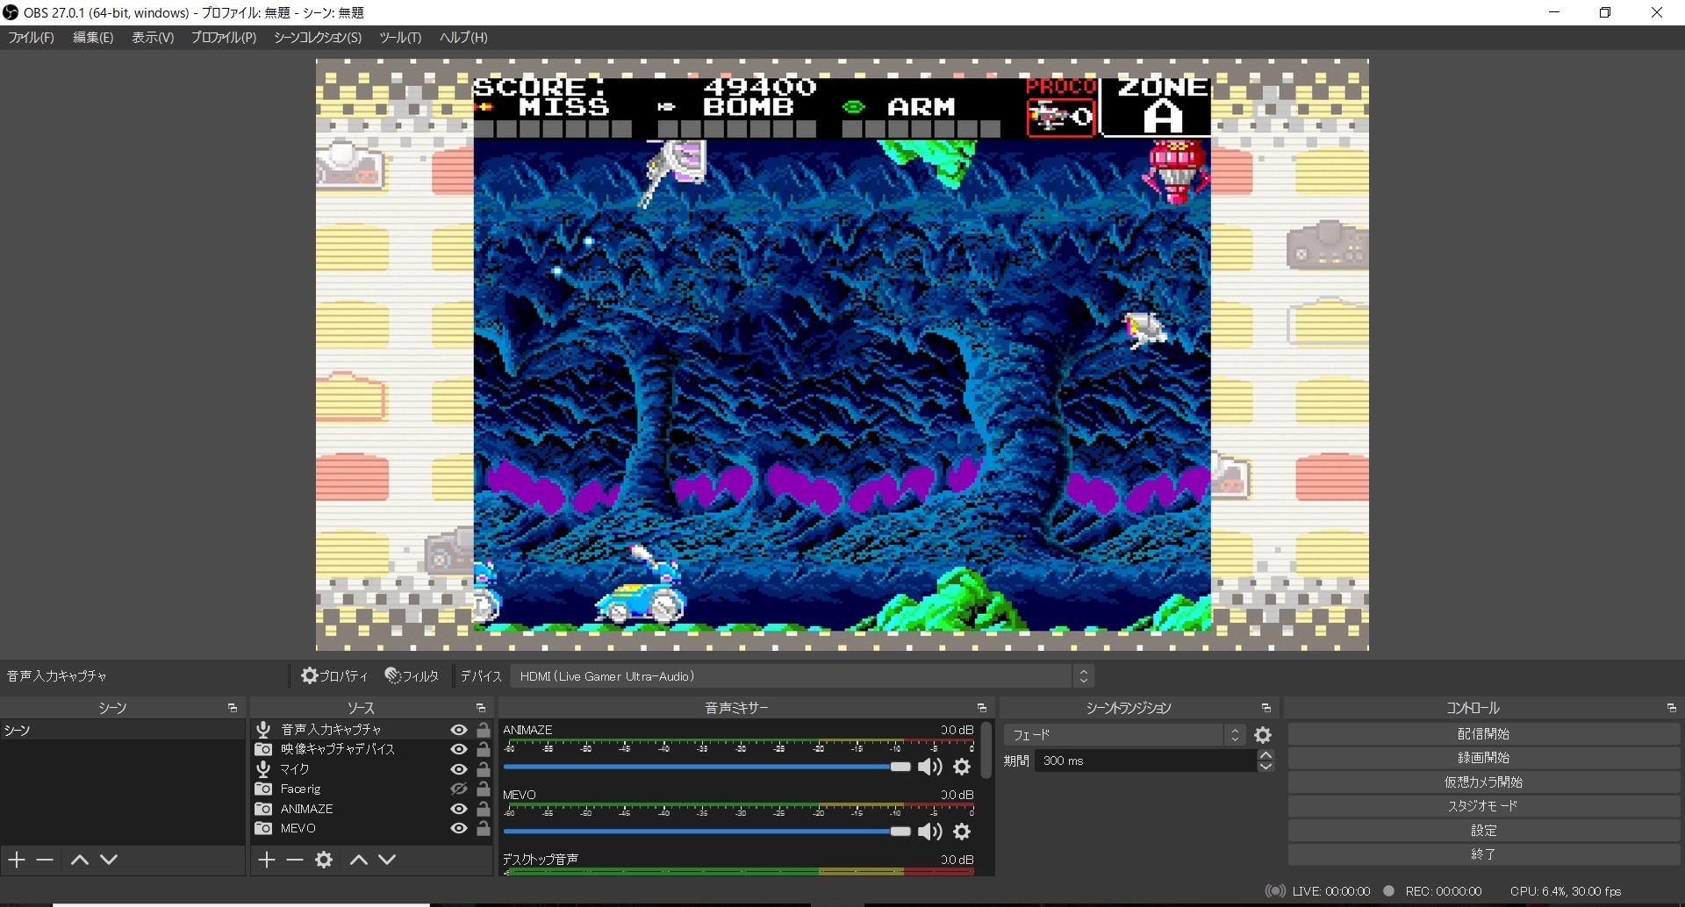Select the シーン entry in the scenes list
This screenshot has width=1685, height=907.
pyautogui.click(x=122, y=730)
